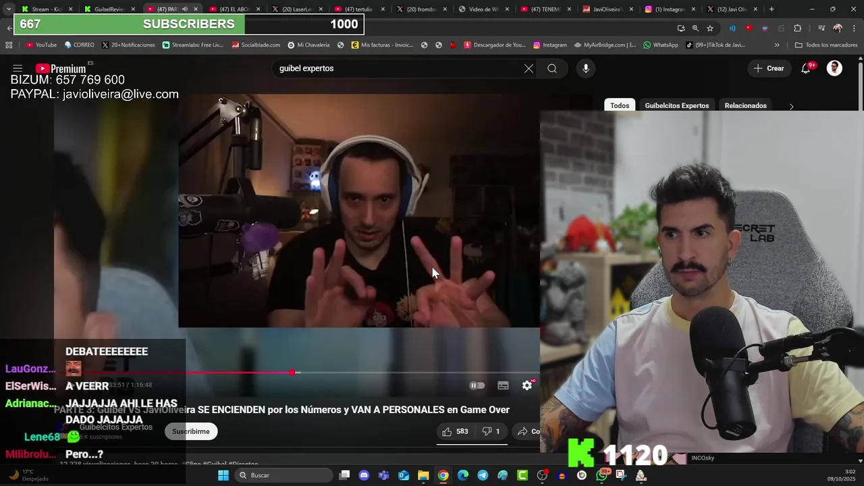Image resolution: width=864 pixels, height=486 pixels.
Task: Open the Socialblade.com bookmark
Action: pos(256,45)
